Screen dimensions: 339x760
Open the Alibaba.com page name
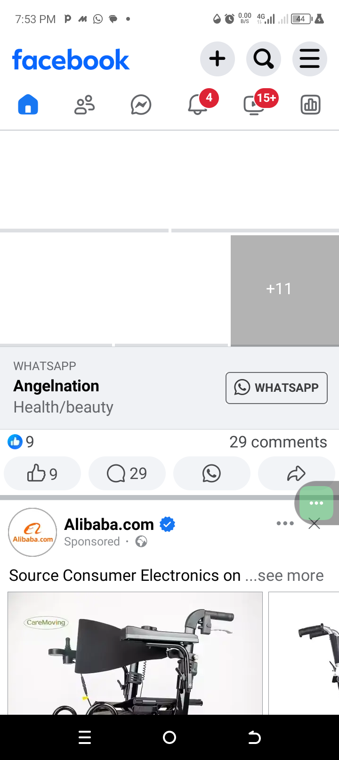coord(109,524)
